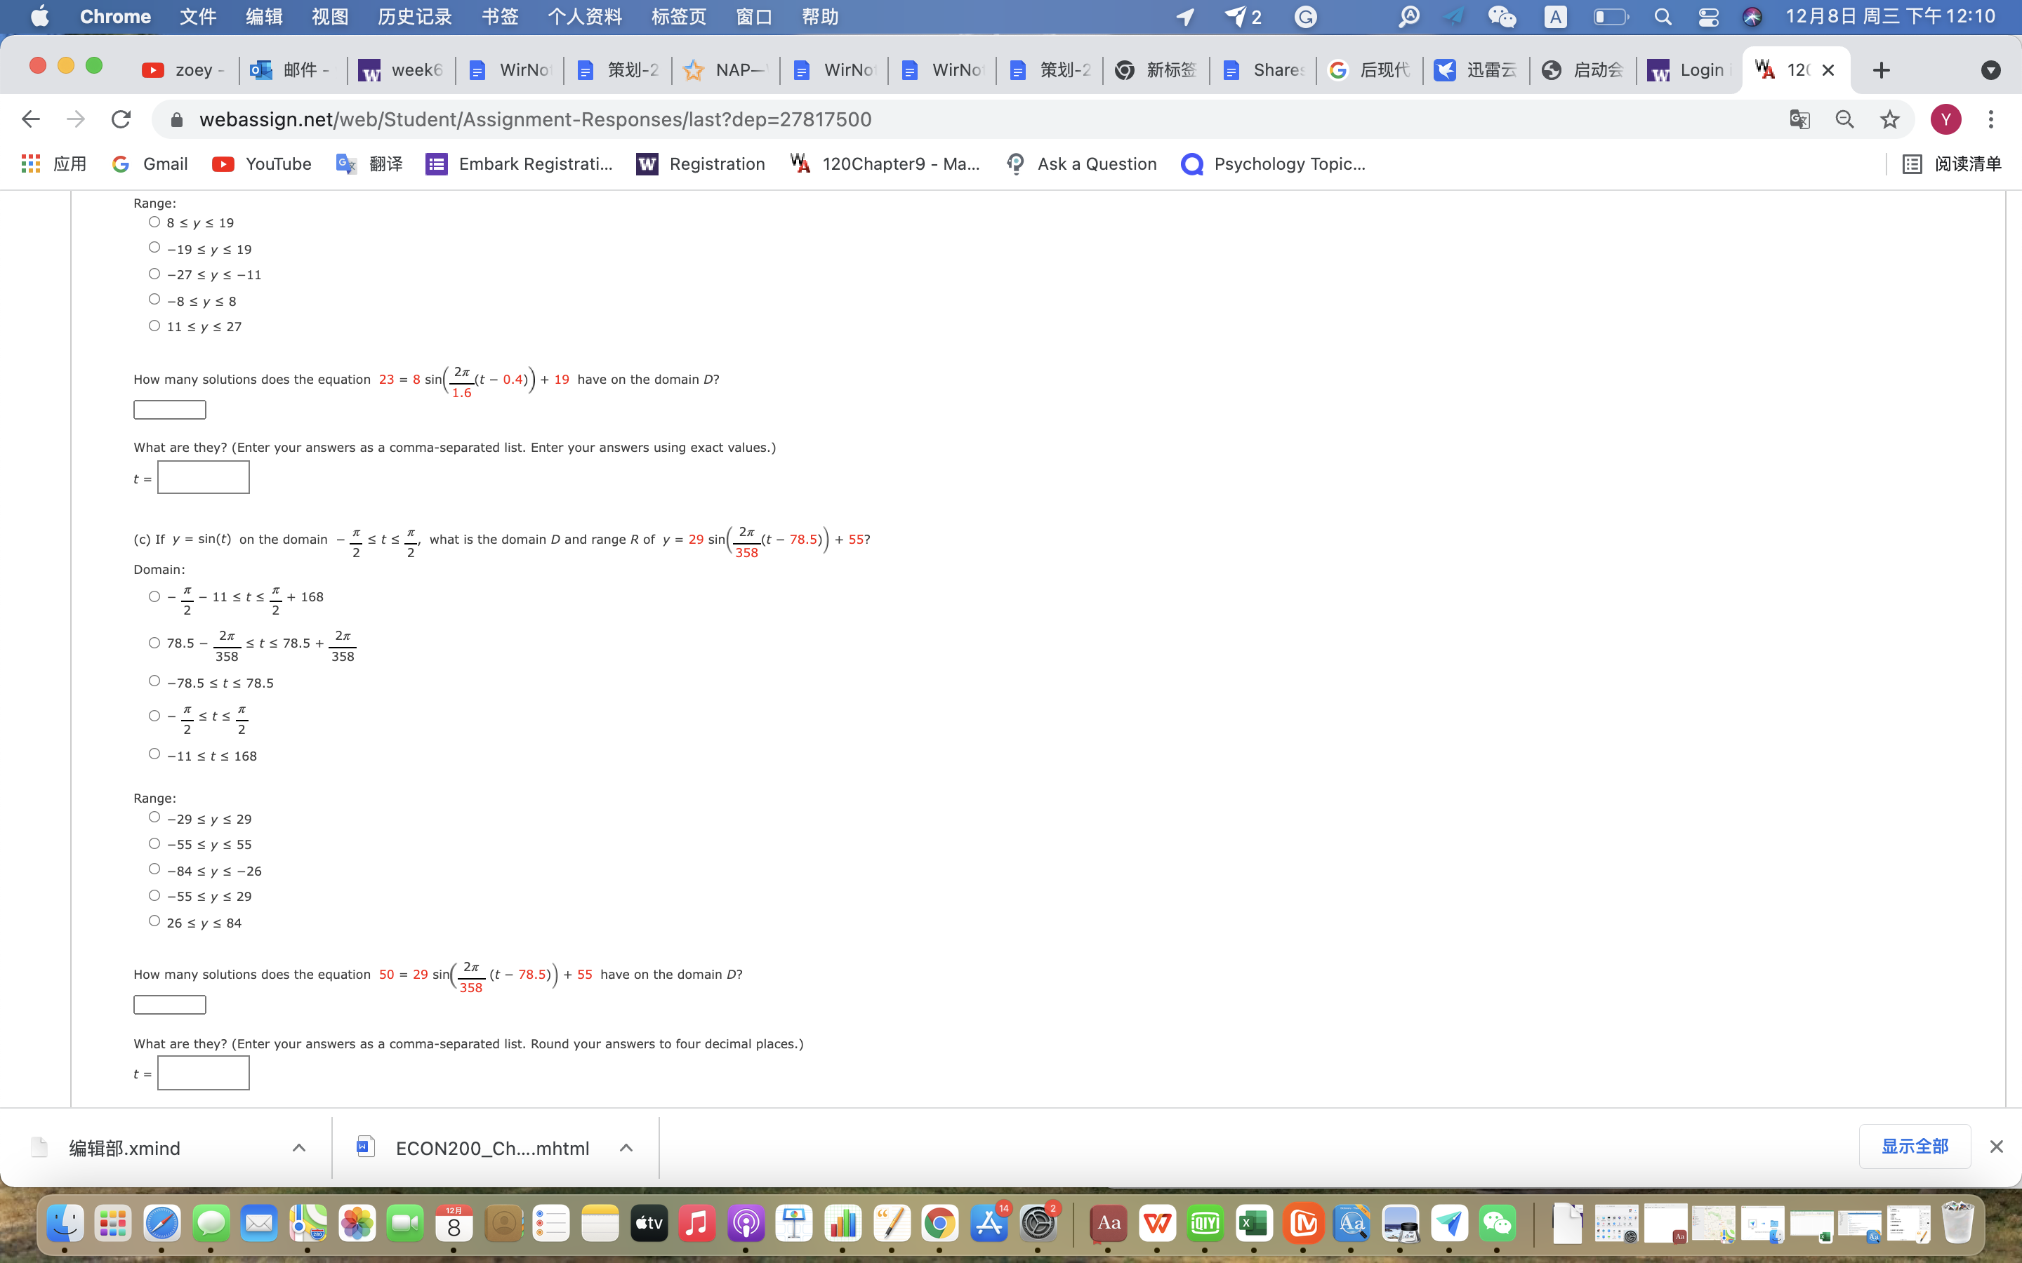This screenshot has width=2022, height=1263.
Task: Open the iQIYI app in the Dock
Action: [x=1204, y=1223]
